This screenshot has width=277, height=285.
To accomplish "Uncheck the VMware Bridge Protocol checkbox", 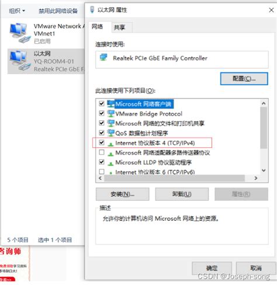I will (x=102, y=113).
